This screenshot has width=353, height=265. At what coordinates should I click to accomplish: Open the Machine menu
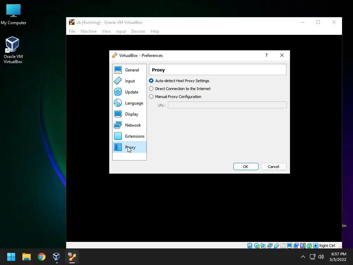pos(89,31)
